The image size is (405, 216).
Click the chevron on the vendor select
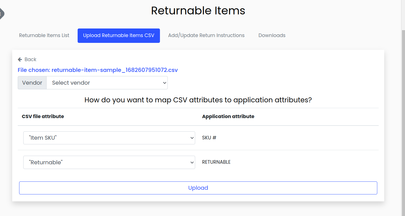click(x=164, y=83)
